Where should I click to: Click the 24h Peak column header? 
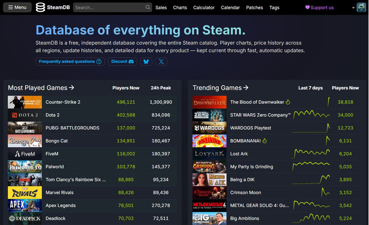[161, 88]
